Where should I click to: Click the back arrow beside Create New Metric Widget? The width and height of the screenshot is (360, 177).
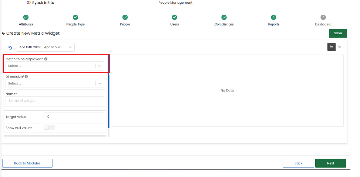(x=3, y=34)
